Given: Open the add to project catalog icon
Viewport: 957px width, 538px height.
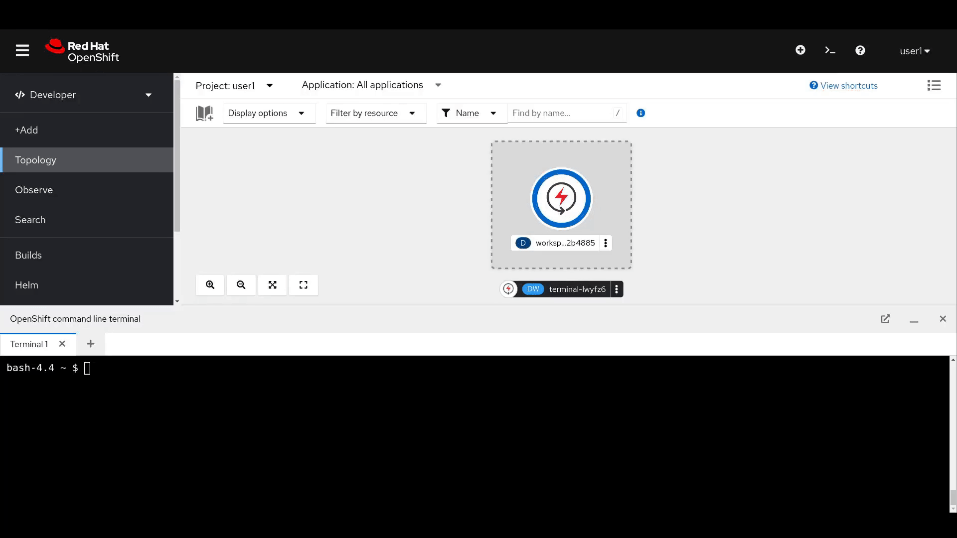Looking at the screenshot, I should point(204,114).
